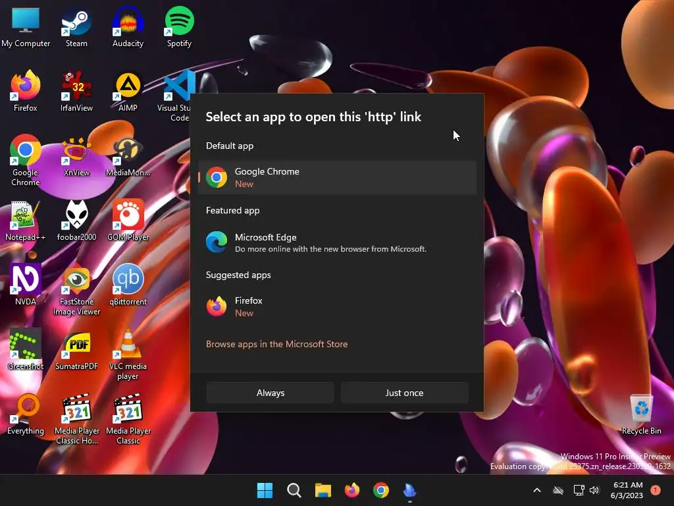Open the network tray icon

579,490
